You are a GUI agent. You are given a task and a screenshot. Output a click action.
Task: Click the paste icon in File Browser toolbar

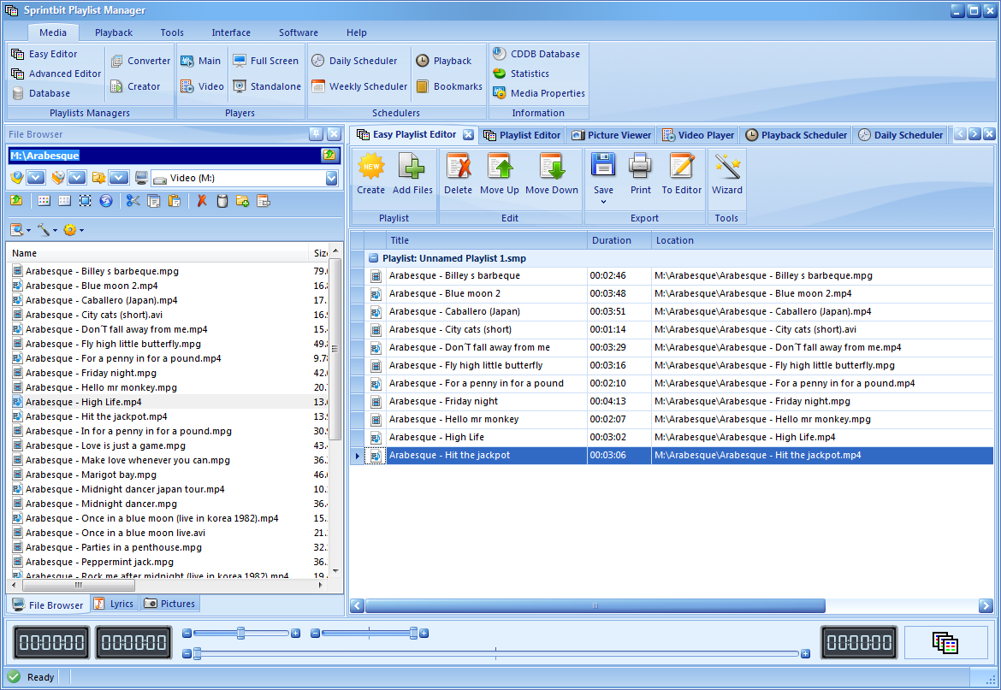(174, 201)
